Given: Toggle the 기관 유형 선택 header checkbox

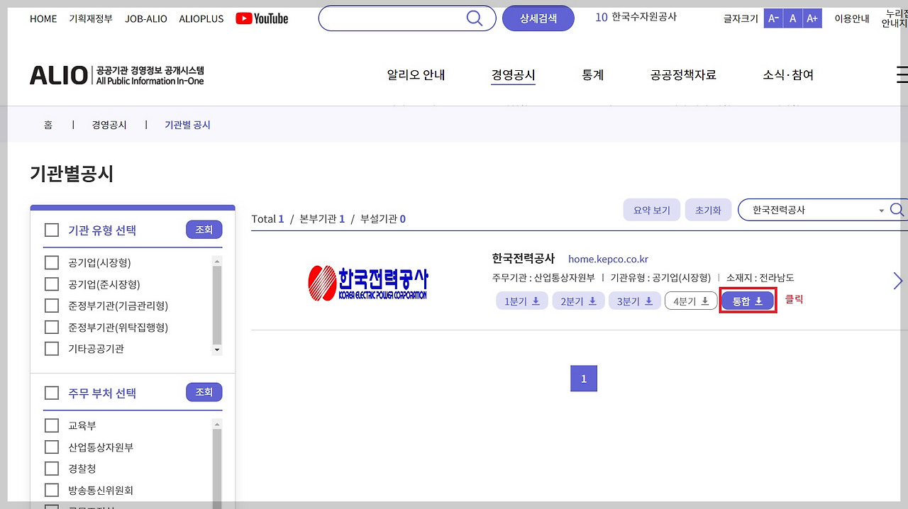Looking at the screenshot, I should point(51,229).
